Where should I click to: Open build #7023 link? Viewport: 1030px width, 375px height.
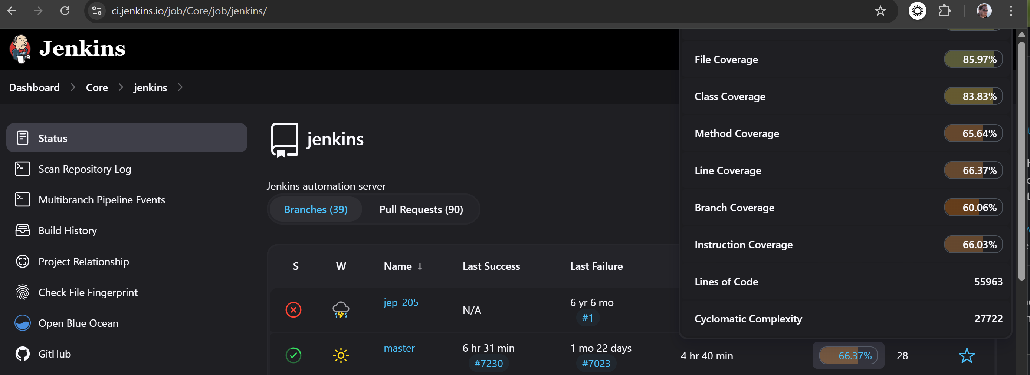tap(596, 364)
